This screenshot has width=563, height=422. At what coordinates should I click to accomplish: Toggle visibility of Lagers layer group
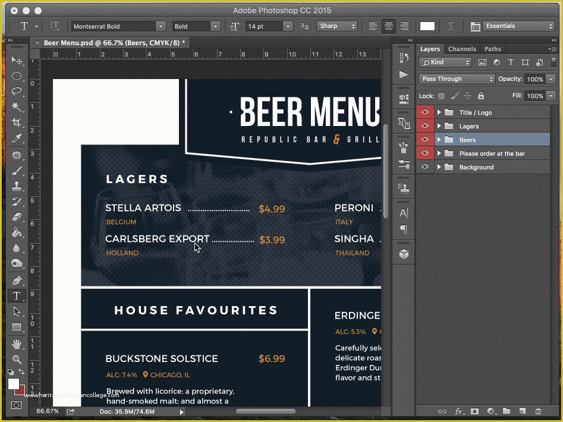coord(424,126)
